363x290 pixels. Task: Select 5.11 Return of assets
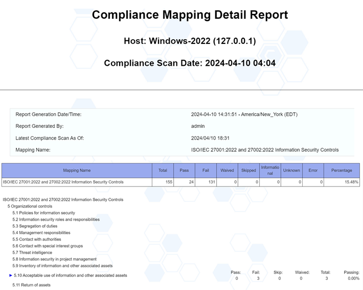point(32,285)
